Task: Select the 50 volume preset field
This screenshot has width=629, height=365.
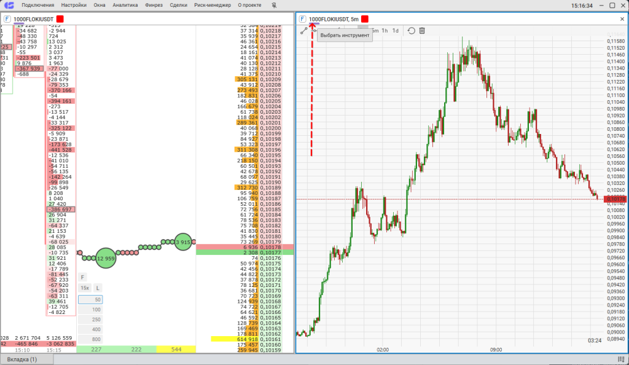Action: point(90,300)
